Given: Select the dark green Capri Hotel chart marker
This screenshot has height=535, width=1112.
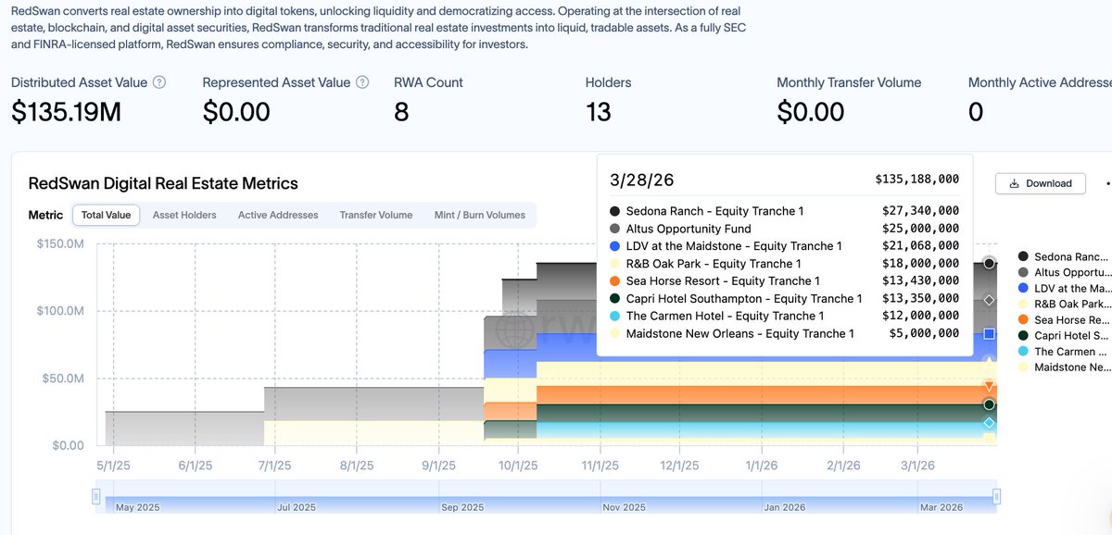Looking at the screenshot, I should pyautogui.click(x=990, y=404).
